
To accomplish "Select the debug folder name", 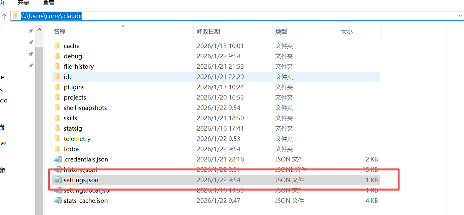I will [73, 56].
